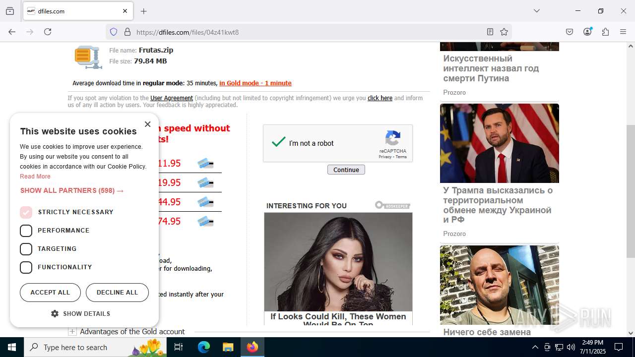This screenshot has width=635, height=357.
Task: Expand Show Details in cookie popup
Action: [81, 314]
